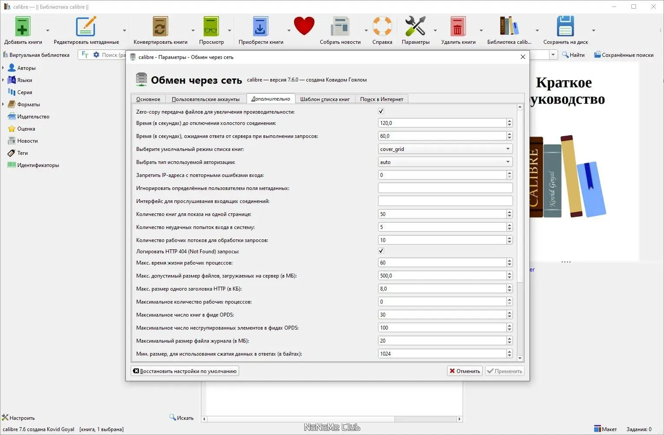
Task: Click the Convert books (Конвертировать книги) icon
Action: 160,26
